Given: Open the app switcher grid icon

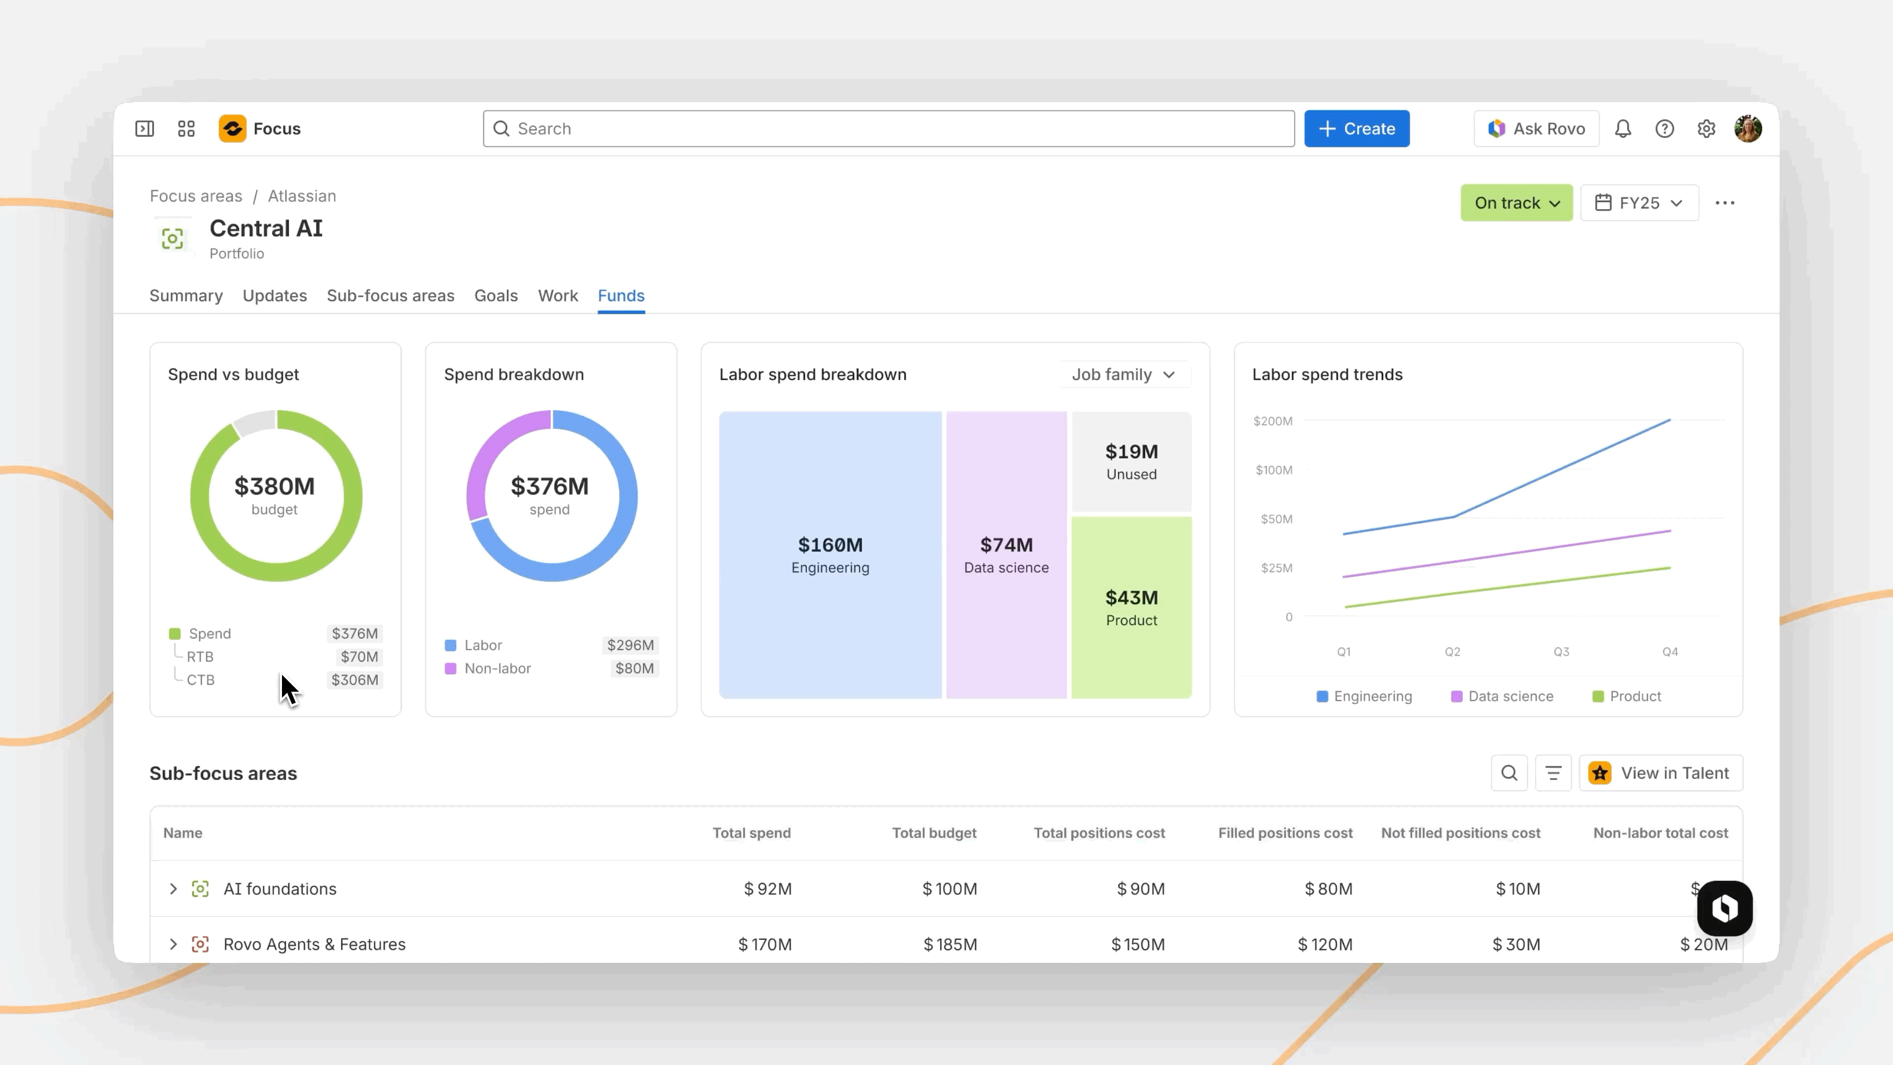Looking at the screenshot, I should 186,129.
